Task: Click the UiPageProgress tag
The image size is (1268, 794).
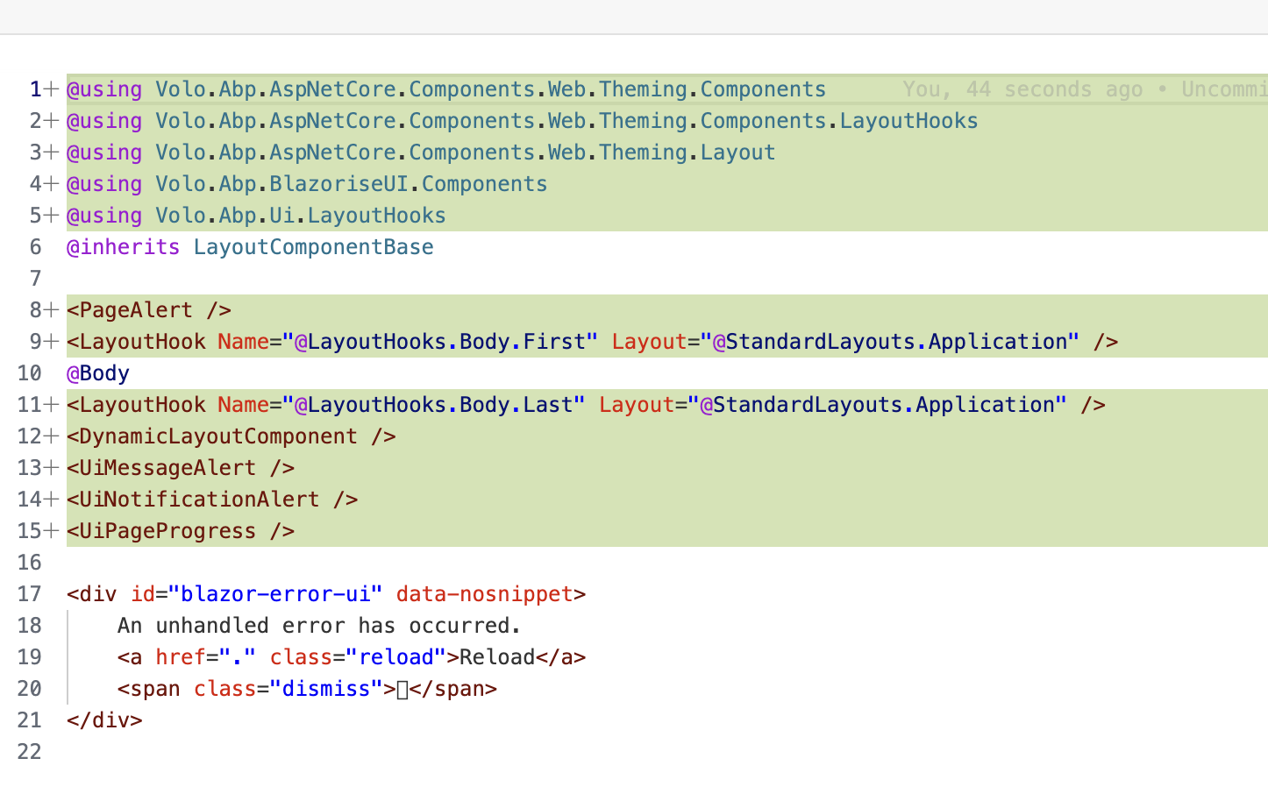Action: tap(167, 531)
